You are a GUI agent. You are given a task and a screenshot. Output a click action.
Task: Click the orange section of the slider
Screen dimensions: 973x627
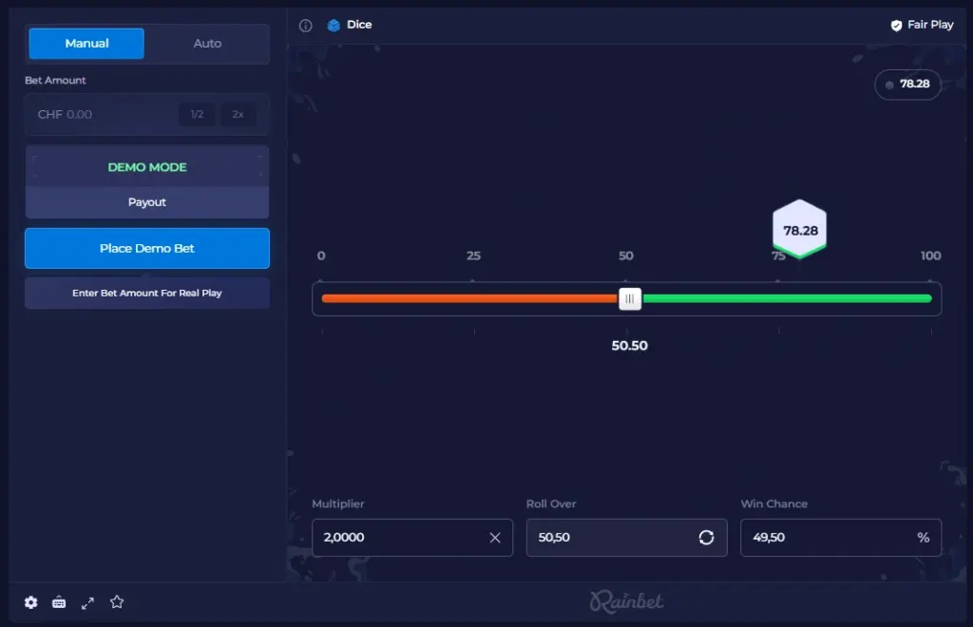pos(469,299)
